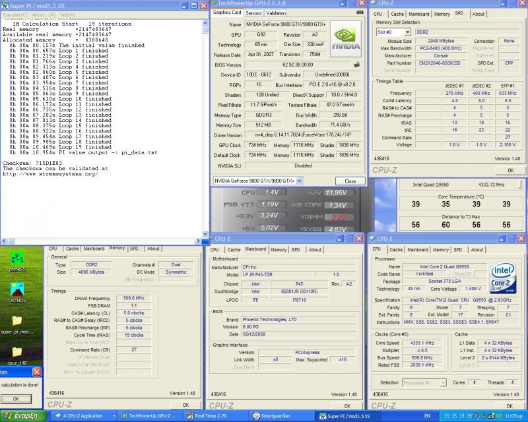Click the xtremesystems.org URL text in Super PI
The width and height of the screenshot is (528, 422).
(x=51, y=174)
